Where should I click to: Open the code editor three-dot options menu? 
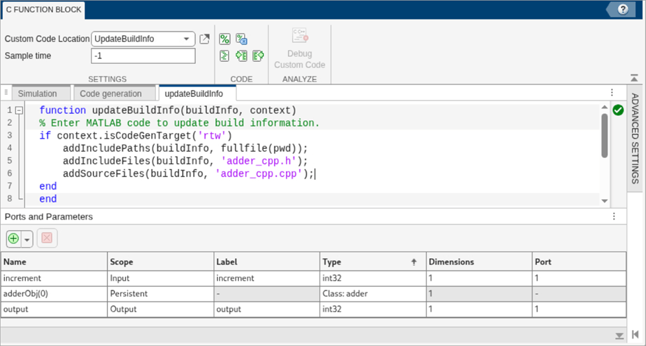(612, 93)
